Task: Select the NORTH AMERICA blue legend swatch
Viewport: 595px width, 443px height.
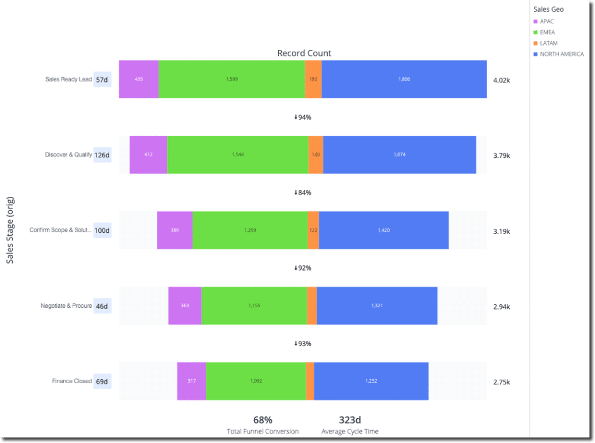Action: (x=535, y=54)
